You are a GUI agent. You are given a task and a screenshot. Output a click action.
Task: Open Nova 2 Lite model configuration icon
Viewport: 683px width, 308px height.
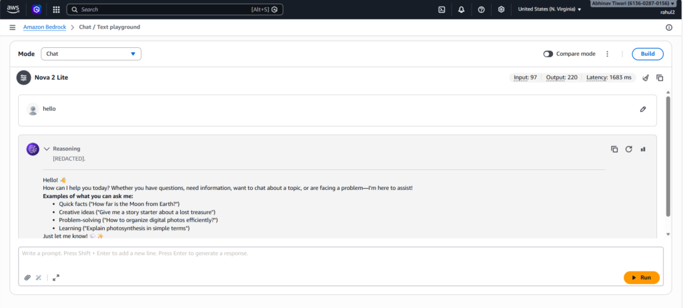[24, 77]
